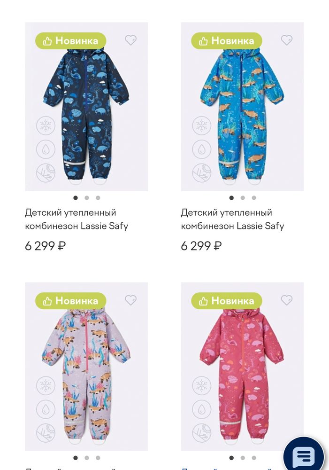The height and width of the screenshot is (470, 329).
Task: Open the bright blue Lassie Safy jumpsuit title
Action: point(233,219)
